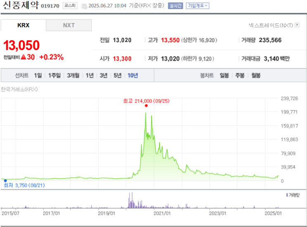Click the red high-point marker dot

pyautogui.click(x=146, y=106)
